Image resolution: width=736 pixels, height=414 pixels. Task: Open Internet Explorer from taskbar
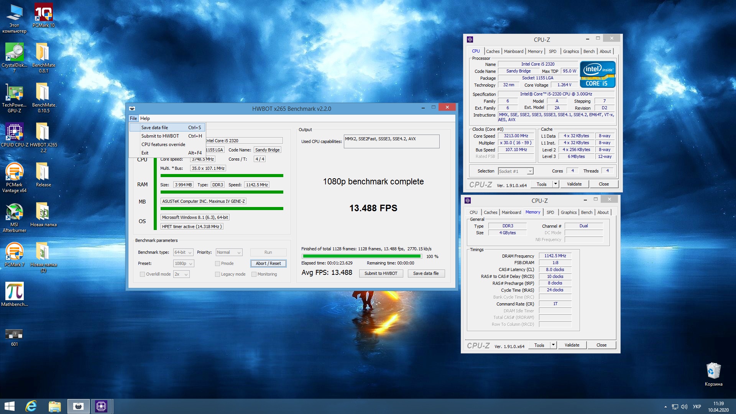tap(31, 406)
